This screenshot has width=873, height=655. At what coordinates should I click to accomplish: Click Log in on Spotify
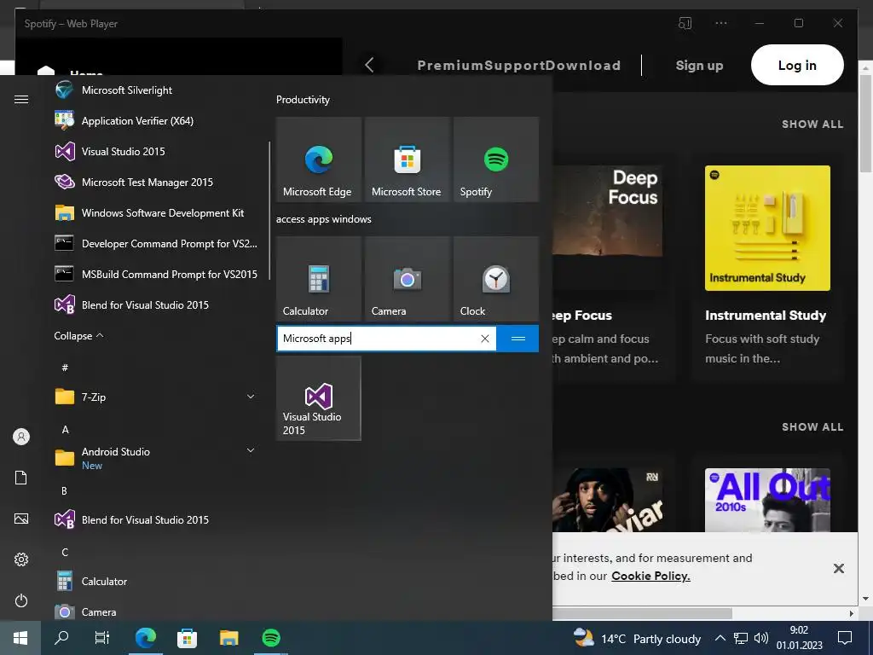[797, 65]
